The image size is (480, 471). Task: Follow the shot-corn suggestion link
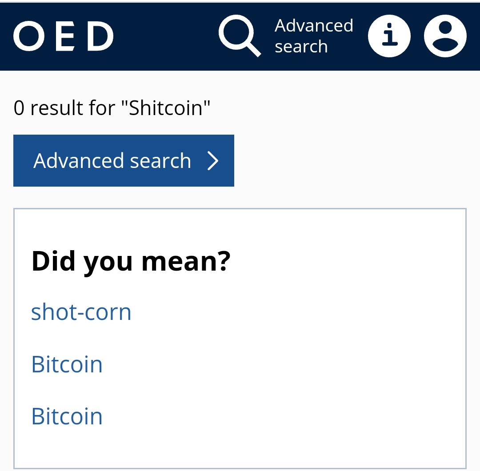pyautogui.click(x=81, y=312)
